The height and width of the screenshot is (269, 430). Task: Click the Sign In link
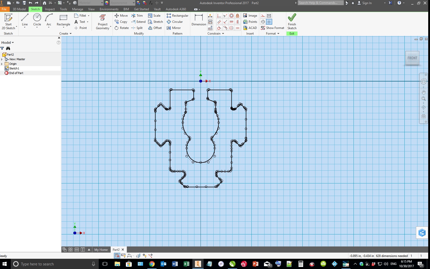click(367, 3)
